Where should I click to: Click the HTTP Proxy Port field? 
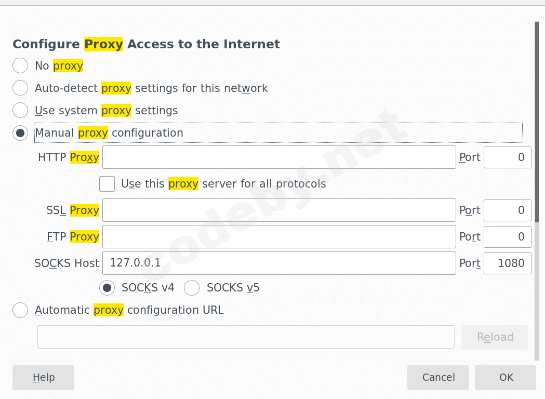[507, 157]
